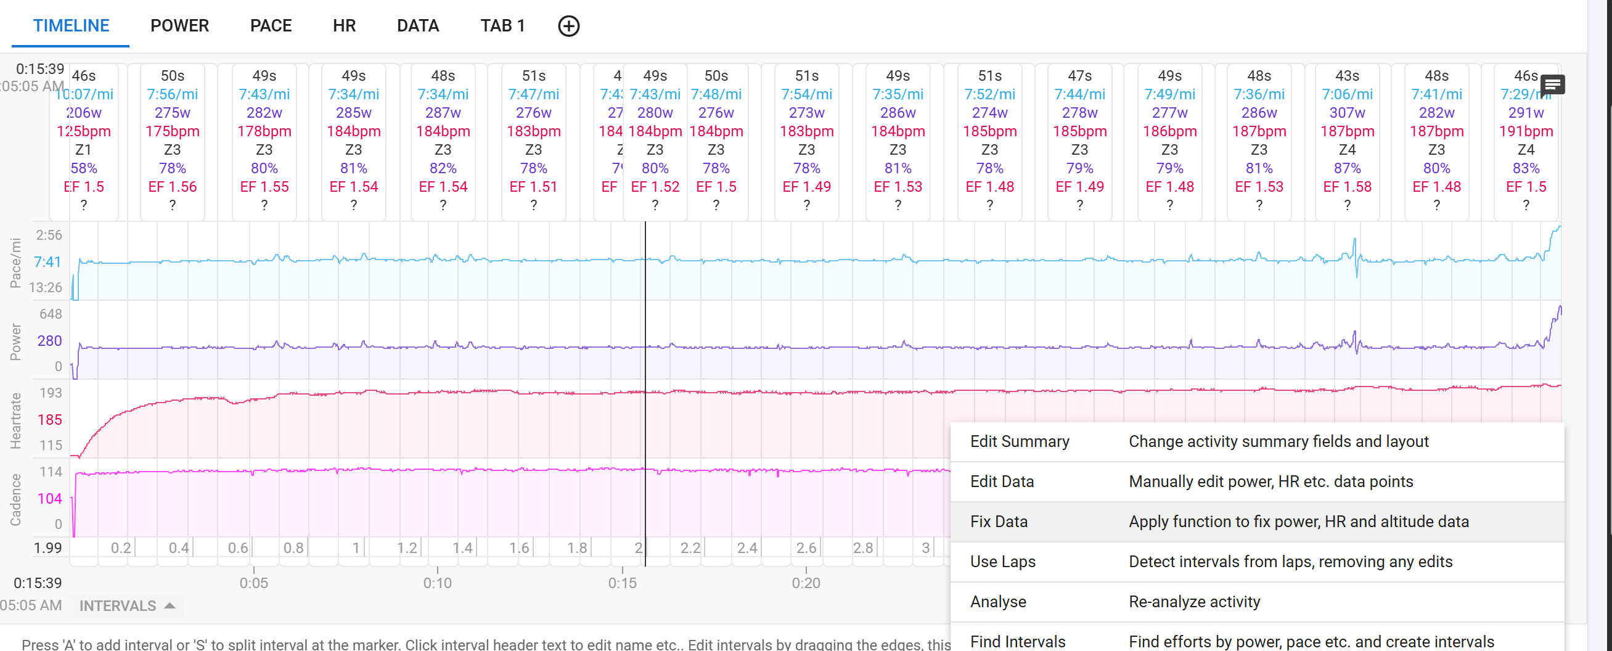
Task: Select the TIMELINE tab
Action: point(71,26)
